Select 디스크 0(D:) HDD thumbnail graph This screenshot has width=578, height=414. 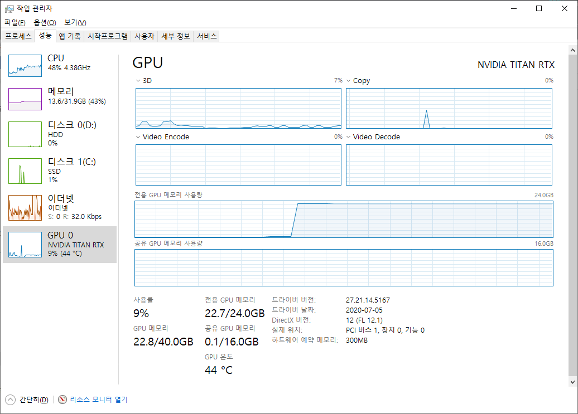pyautogui.click(x=25, y=134)
